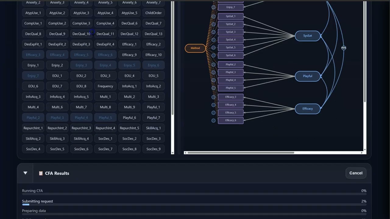Click error term circle beside Efficacy_5
The height and width of the screenshot is (219, 390).
(x=214, y=113)
